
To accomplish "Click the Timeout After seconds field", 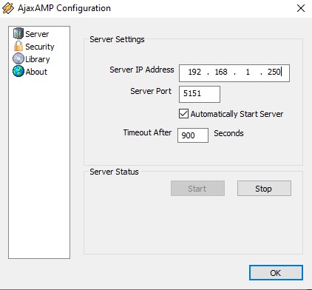I will 193,135.
